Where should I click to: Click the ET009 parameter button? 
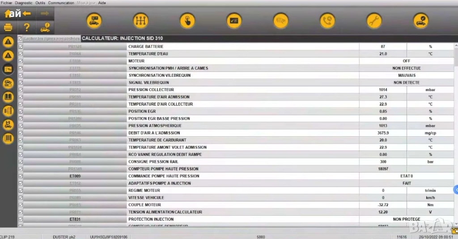[x=75, y=176]
